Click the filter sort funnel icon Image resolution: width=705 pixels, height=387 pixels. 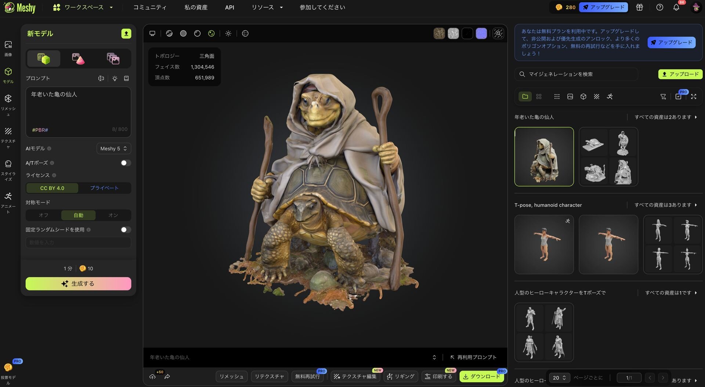click(x=663, y=96)
